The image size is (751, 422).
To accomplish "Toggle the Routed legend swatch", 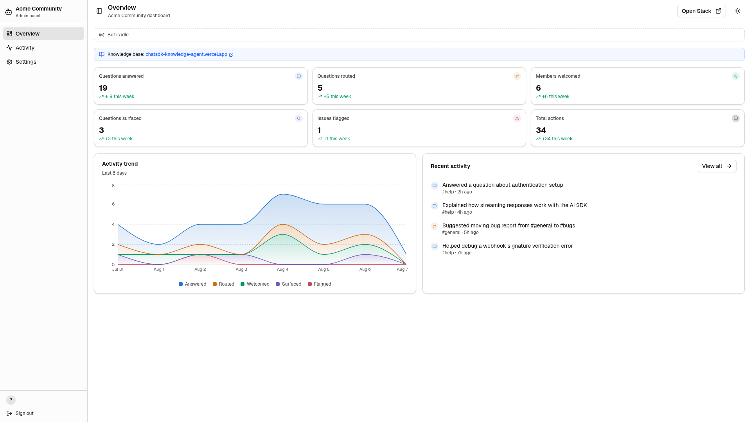I will [x=215, y=284].
